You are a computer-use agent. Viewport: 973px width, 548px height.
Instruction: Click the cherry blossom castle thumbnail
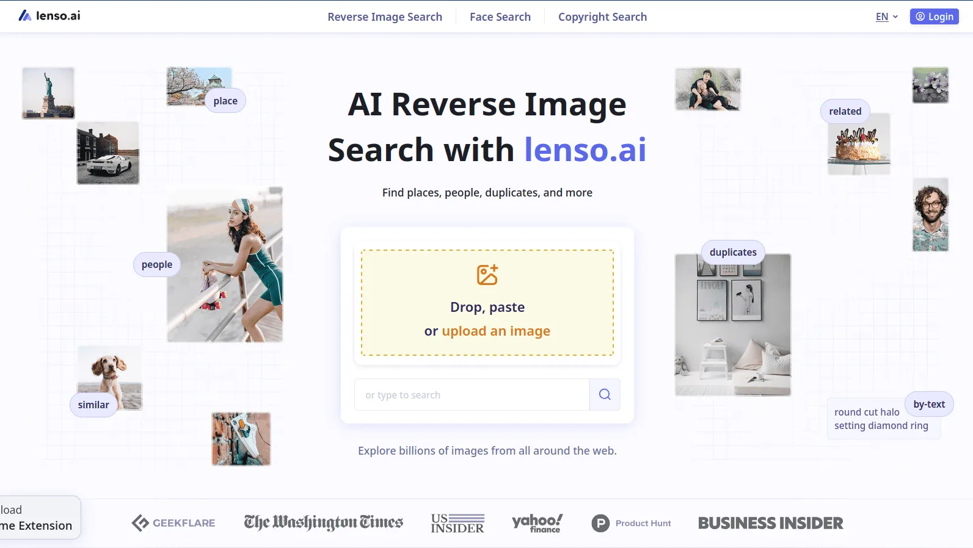(x=199, y=86)
